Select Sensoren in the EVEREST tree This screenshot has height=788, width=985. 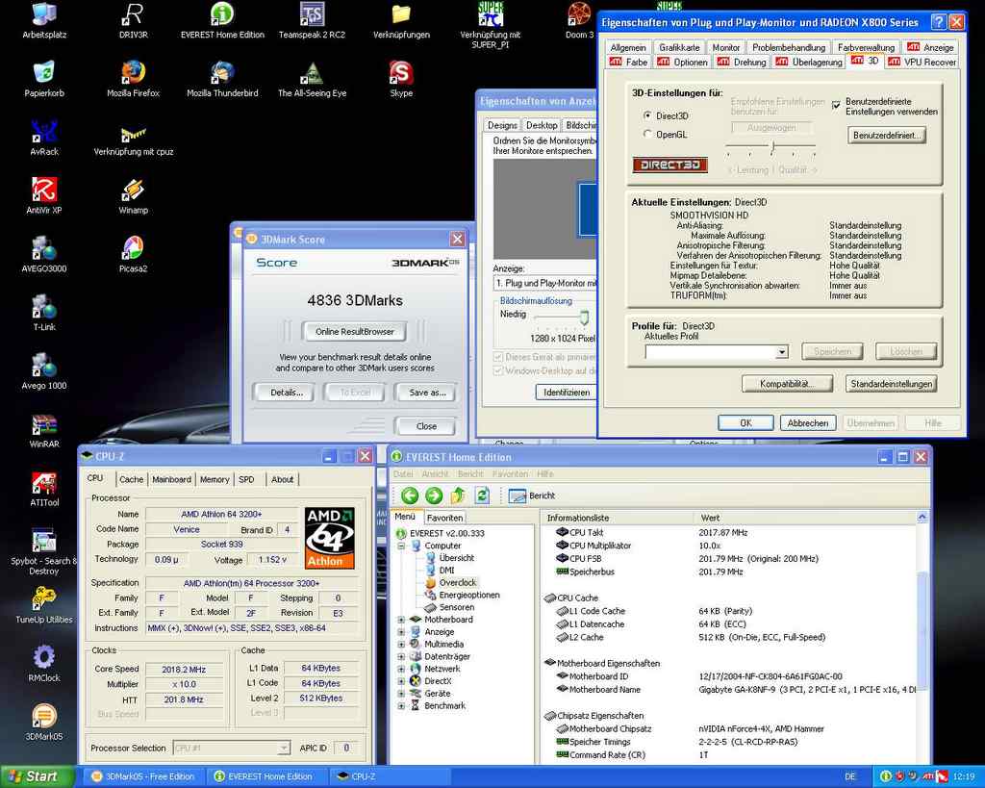[x=457, y=608]
